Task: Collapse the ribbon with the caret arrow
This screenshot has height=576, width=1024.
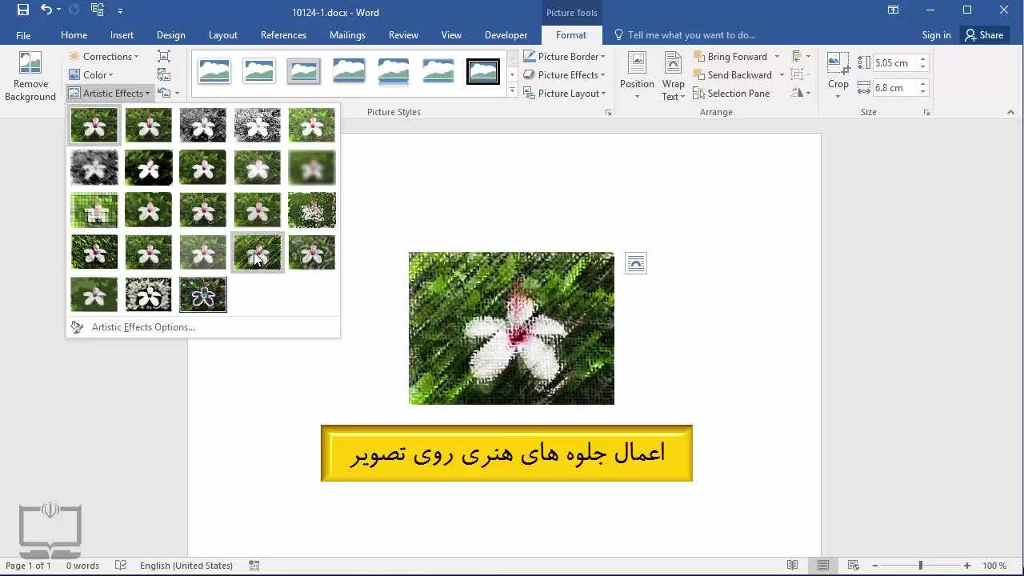Action: (x=1010, y=113)
